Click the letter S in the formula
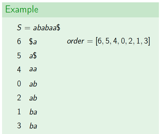The width and height of the screenshot is (161, 134). coord(19,27)
